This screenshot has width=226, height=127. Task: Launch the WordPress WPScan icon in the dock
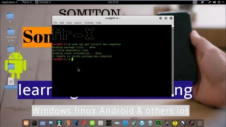point(142,123)
